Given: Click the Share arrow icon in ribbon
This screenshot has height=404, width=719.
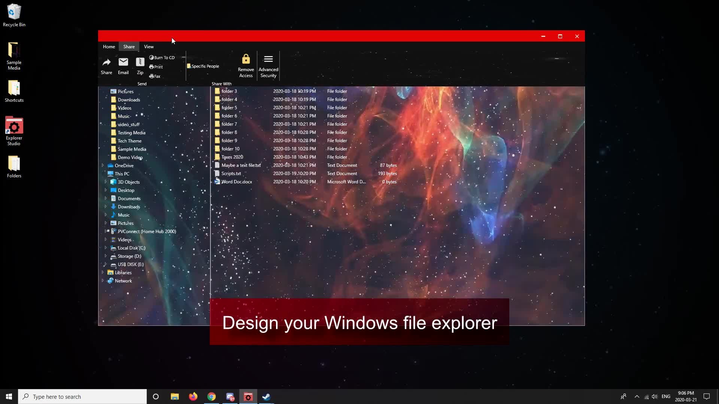Looking at the screenshot, I should point(106,62).
